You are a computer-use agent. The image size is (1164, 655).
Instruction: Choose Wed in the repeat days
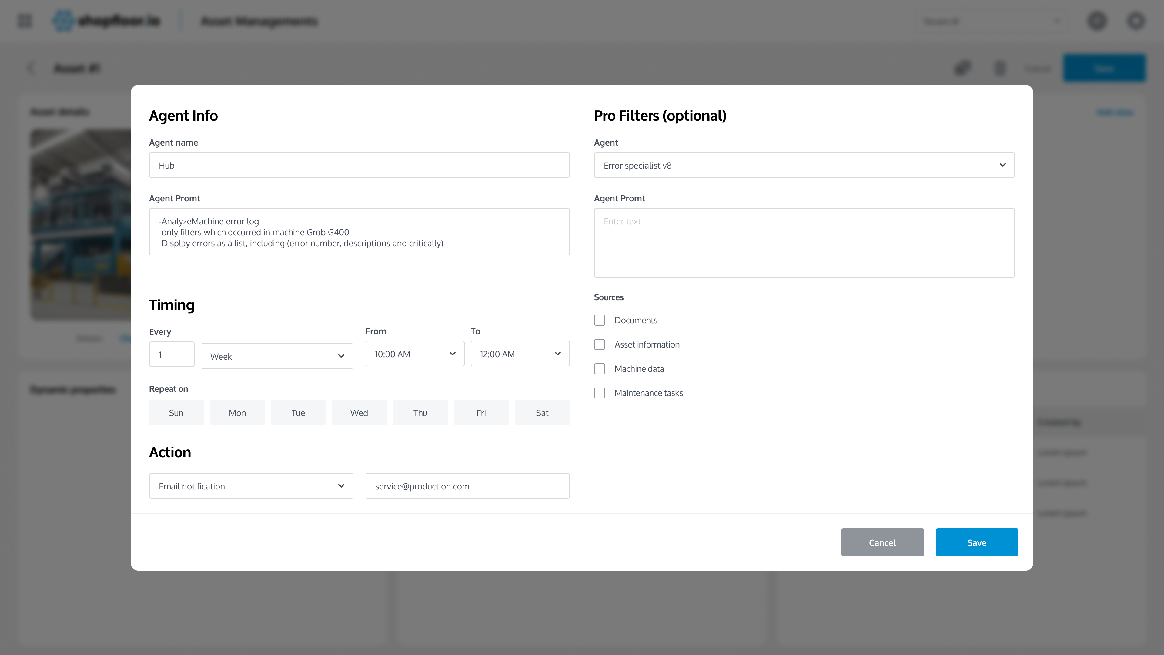coord(359,413)
